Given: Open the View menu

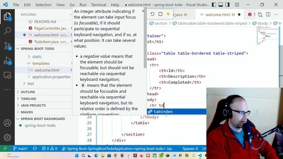Looking at the screenshot, I should [61, 5].
